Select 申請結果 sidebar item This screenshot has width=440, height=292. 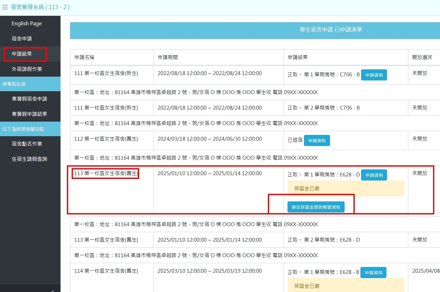tap(22, 54)
